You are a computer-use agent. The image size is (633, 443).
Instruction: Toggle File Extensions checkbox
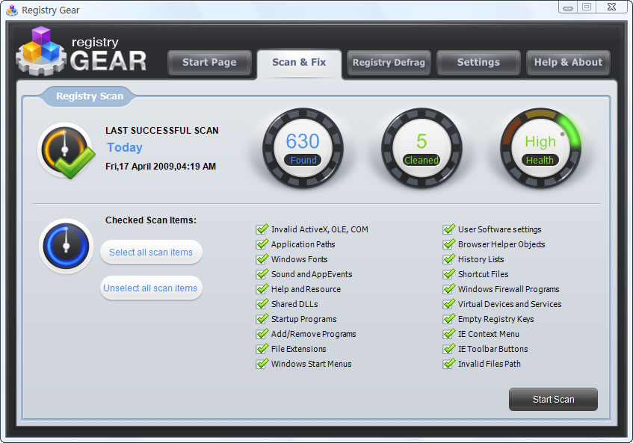tap(262, 349)
